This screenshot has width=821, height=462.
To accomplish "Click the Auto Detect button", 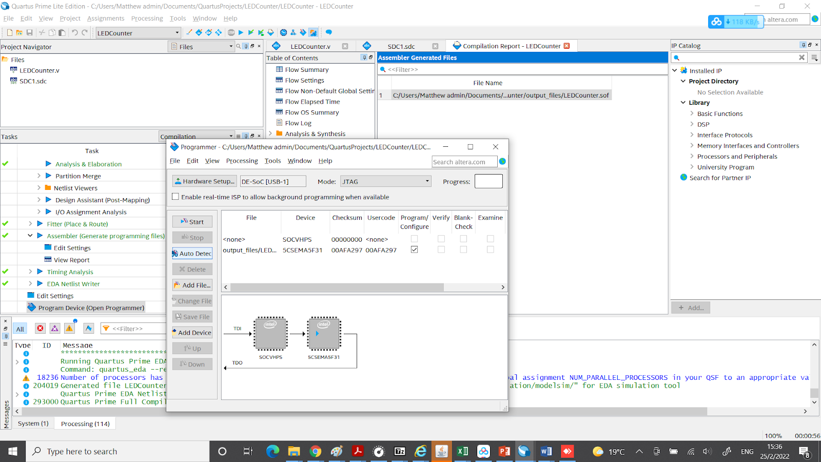I will tap(192, 254).
